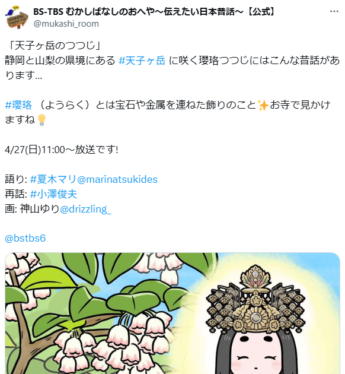The image size is (345, 374).
Task: Follow the #夏木マリ hashtag link
Action: 53,179
